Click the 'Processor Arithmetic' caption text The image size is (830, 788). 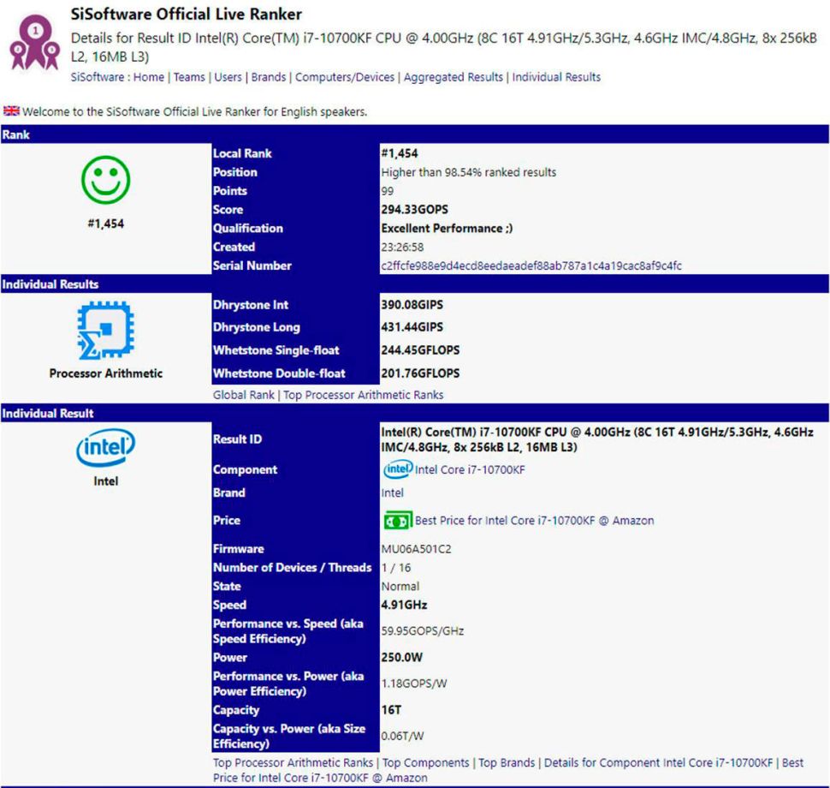(x=106, y=373)
